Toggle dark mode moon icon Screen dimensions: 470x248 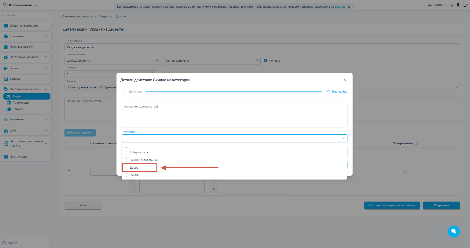[451, 5]
